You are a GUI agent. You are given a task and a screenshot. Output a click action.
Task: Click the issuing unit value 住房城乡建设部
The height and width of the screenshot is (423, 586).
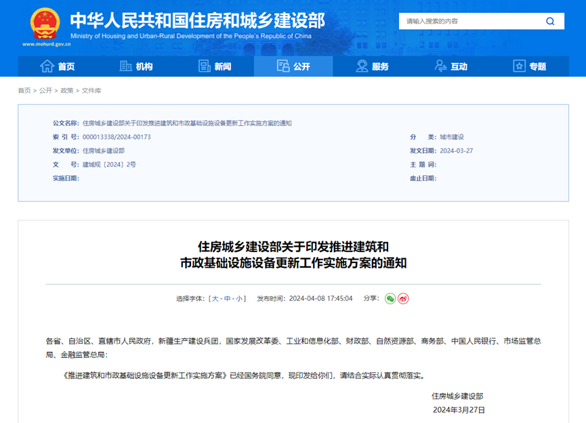(104, 150)
